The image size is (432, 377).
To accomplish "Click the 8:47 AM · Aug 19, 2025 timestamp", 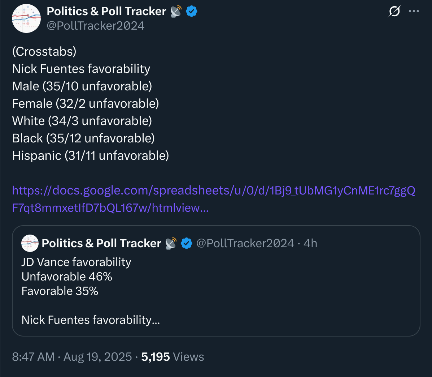I will [x=72, y=357].
